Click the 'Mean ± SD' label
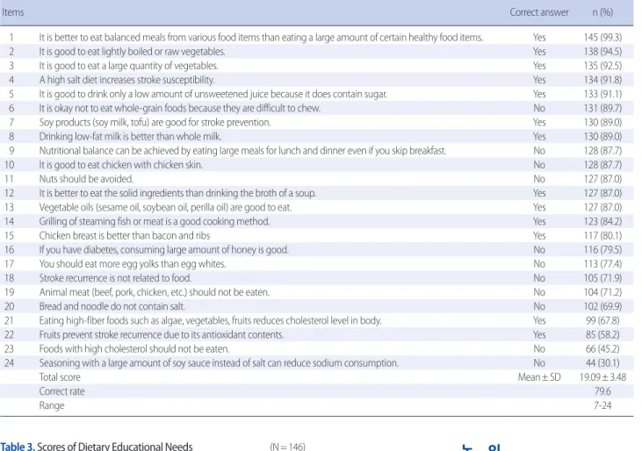The height and width of the screenshot is (451, 642). pos(539,377)
